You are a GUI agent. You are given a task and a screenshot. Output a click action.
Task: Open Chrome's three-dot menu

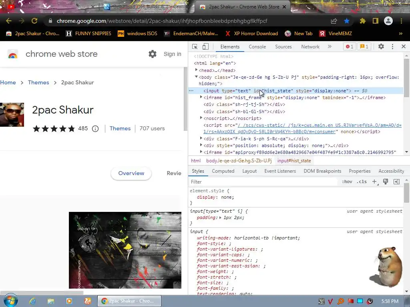tap(401, 21)
